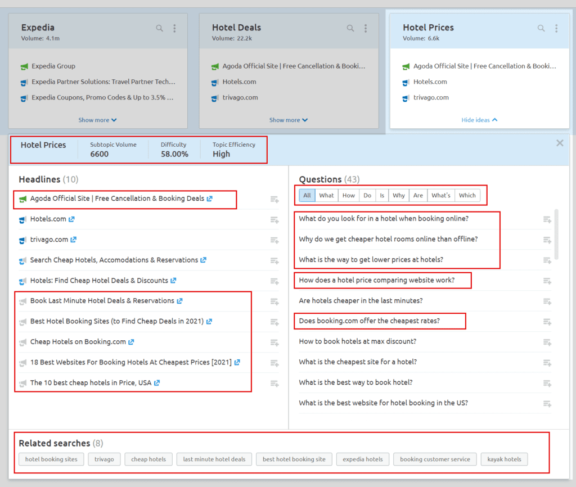Open external link icon next to Hotels.com headline
Screen dimensions: 576x487
pyautogui.click(x=71, y=219)
